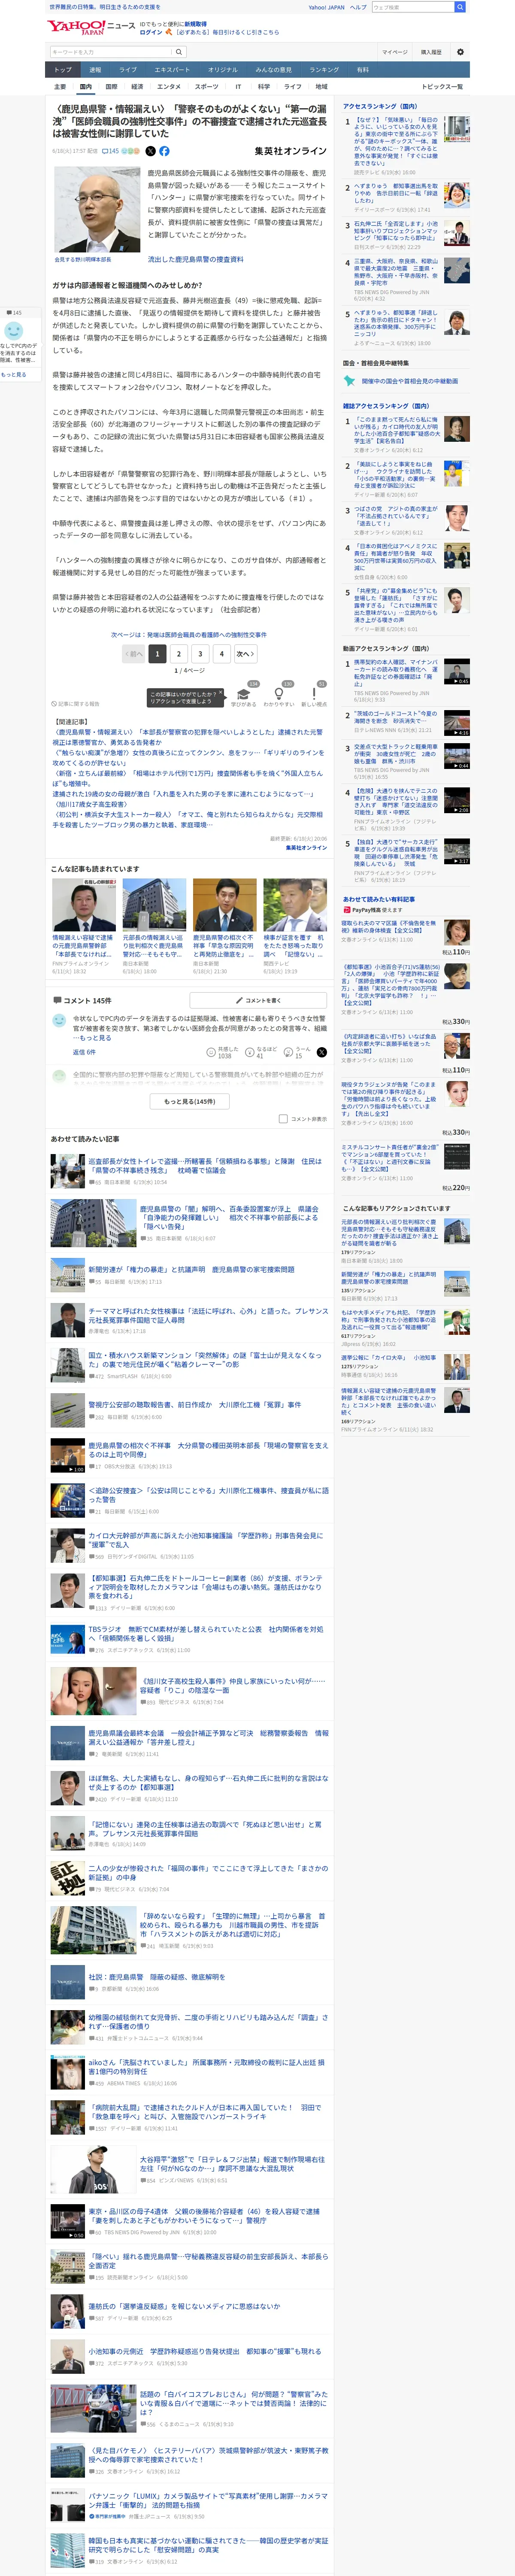Go to article page 3
Viewport: 515px width, 2576px height.
pyautogui.click(x=200, y=654)
